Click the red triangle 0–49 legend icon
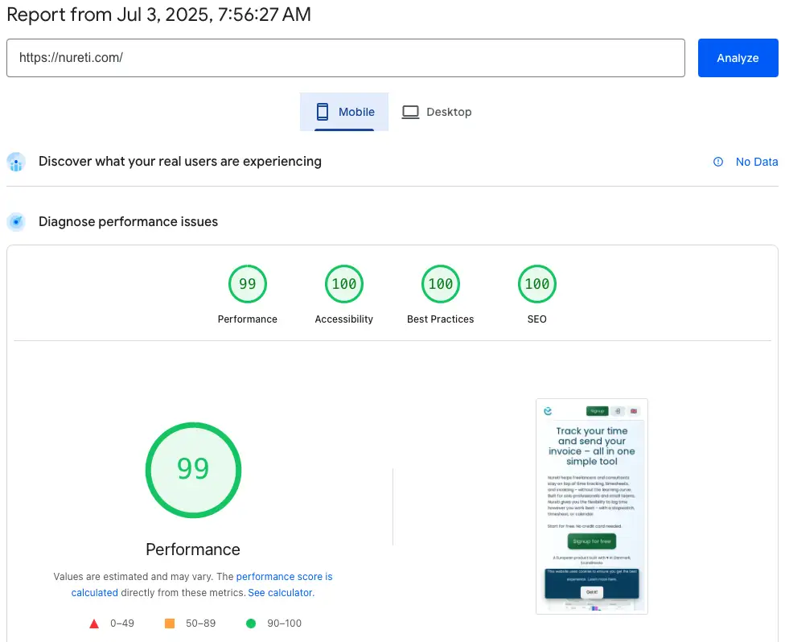This screenshot has height=642, width=785. coord(94,623)
